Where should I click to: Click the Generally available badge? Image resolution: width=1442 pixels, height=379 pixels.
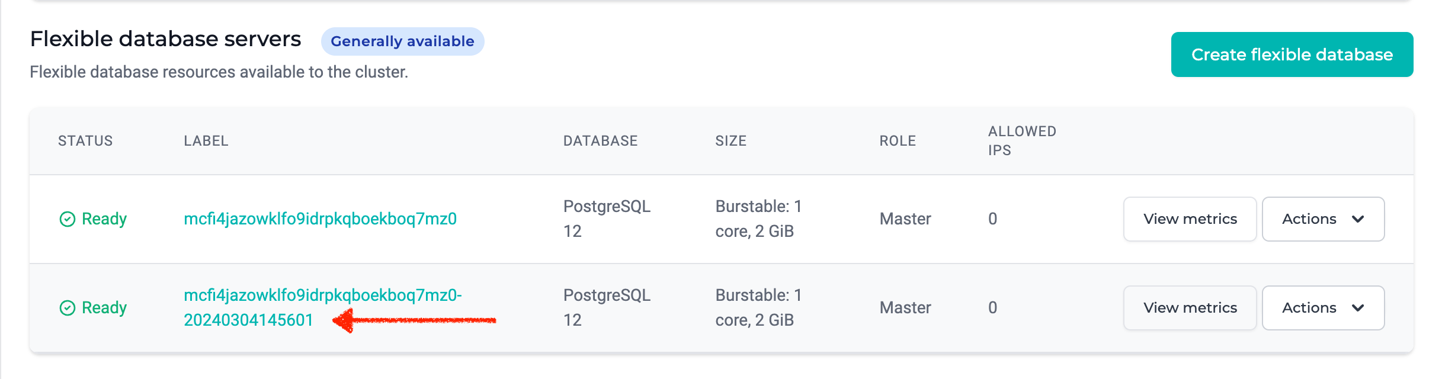[x=402, y=41]
